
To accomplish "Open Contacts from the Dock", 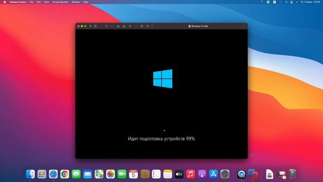I will coord(145,174).
